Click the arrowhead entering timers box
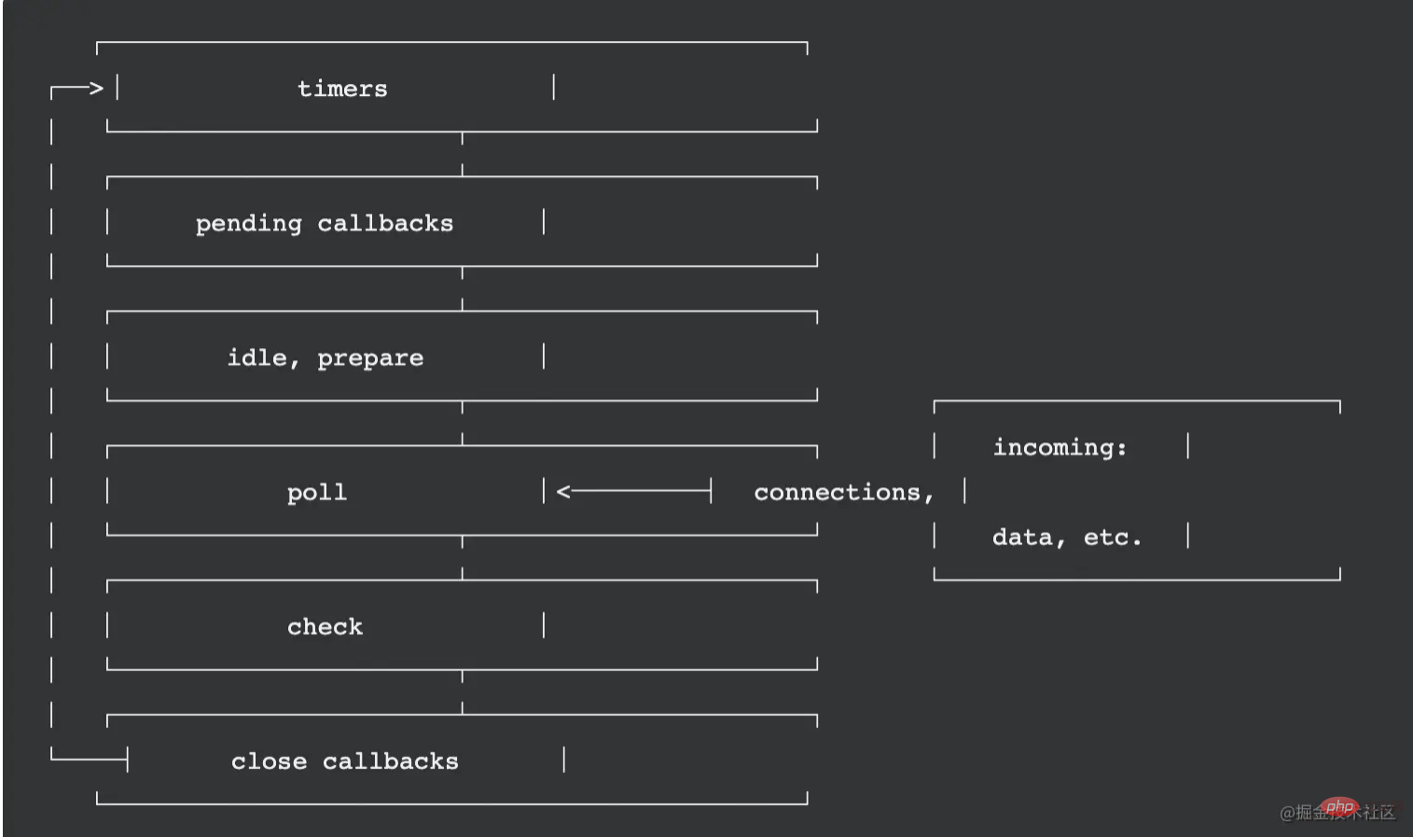 pyautogui.click(x=95, y=88)
